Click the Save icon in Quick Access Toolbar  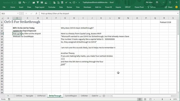pos(20,3)
